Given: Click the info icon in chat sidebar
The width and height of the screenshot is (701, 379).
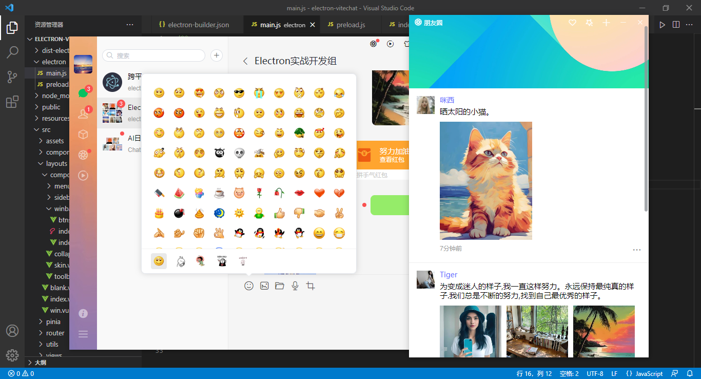Looking at the screenshot, I should tap(83, 313).
